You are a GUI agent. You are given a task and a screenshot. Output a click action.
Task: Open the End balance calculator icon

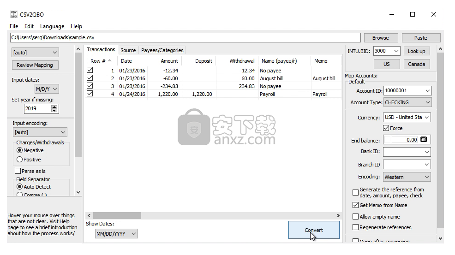pos(424,140)
